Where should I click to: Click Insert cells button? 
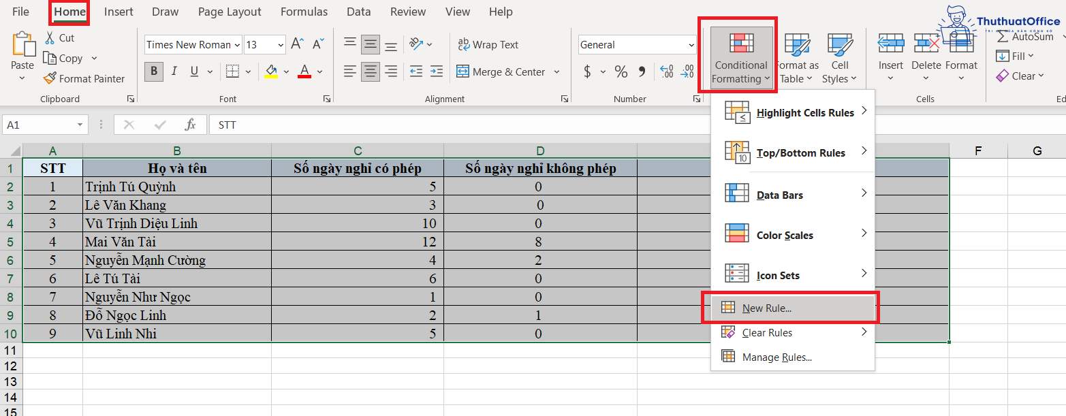click(x=891, y=59)
